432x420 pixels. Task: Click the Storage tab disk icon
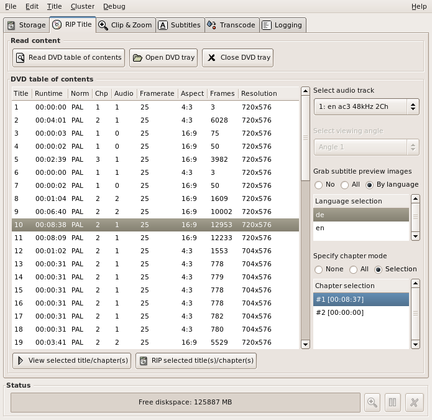tap(11, 26)
